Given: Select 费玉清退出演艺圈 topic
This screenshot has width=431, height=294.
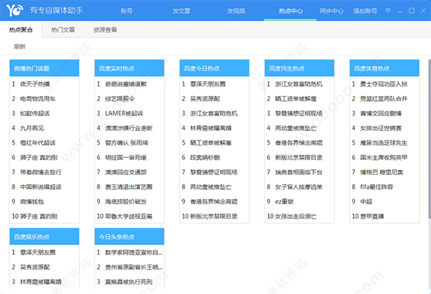Looking at the screenshot, I should point(129,187).
